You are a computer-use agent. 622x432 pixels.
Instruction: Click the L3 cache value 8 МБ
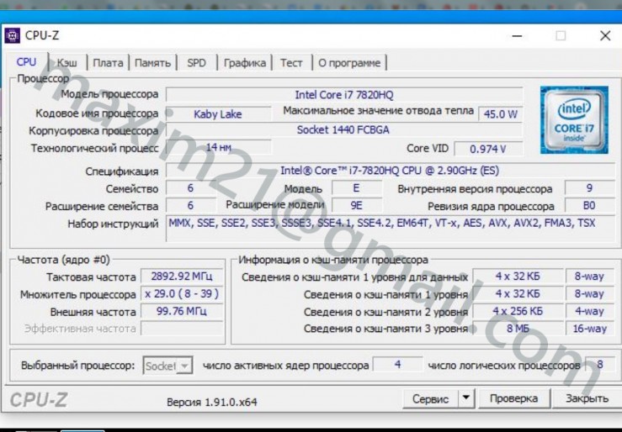(x=518, y=329)
